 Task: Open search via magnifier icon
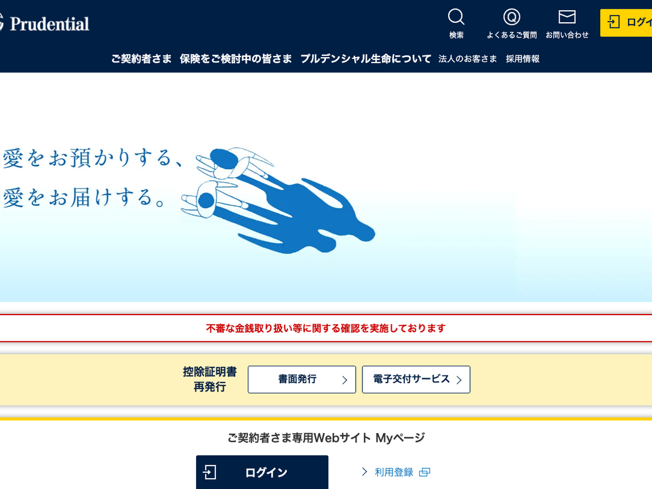(456, 17)
